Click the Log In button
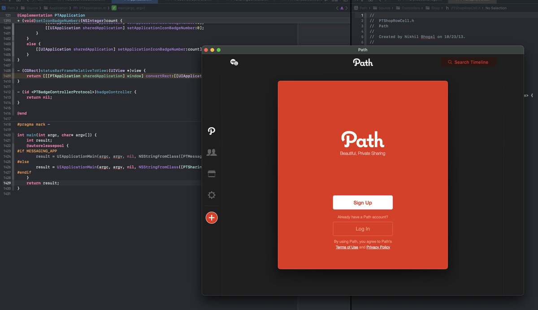 click(363, 229)
